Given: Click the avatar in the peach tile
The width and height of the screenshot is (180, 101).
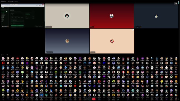Looking at the screenshot, I should coord(112,41).
